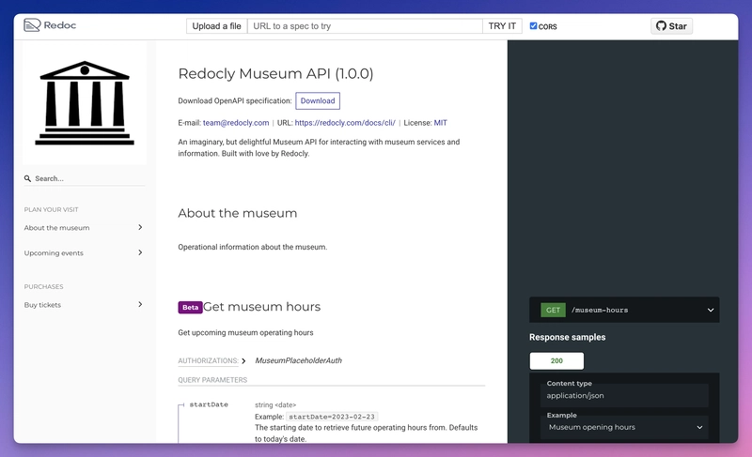Toggle the CORS checkbox
Image resolution: width=752 pixels, height=457 pixels.
pos(533,26)
